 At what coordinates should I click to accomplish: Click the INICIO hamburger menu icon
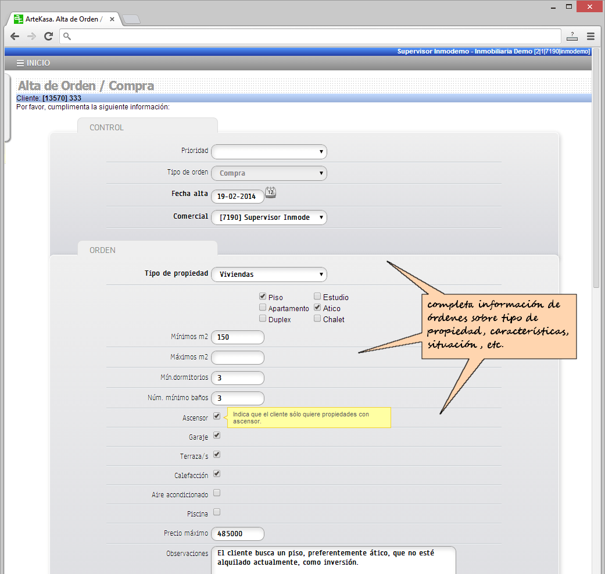[x=20, y=63]
